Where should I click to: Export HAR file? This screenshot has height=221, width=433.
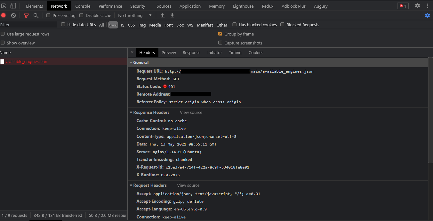pyautogui.click(x=172, y=15)
